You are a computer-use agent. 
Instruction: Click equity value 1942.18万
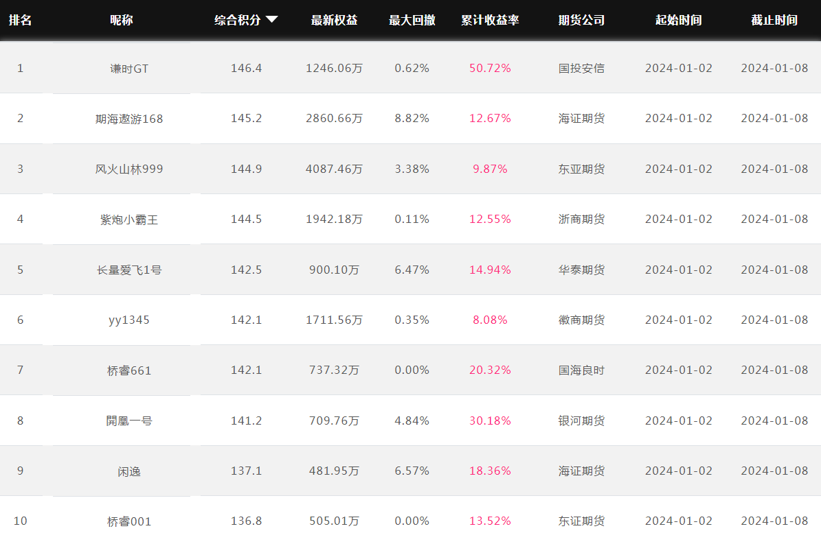coord(334,219)
